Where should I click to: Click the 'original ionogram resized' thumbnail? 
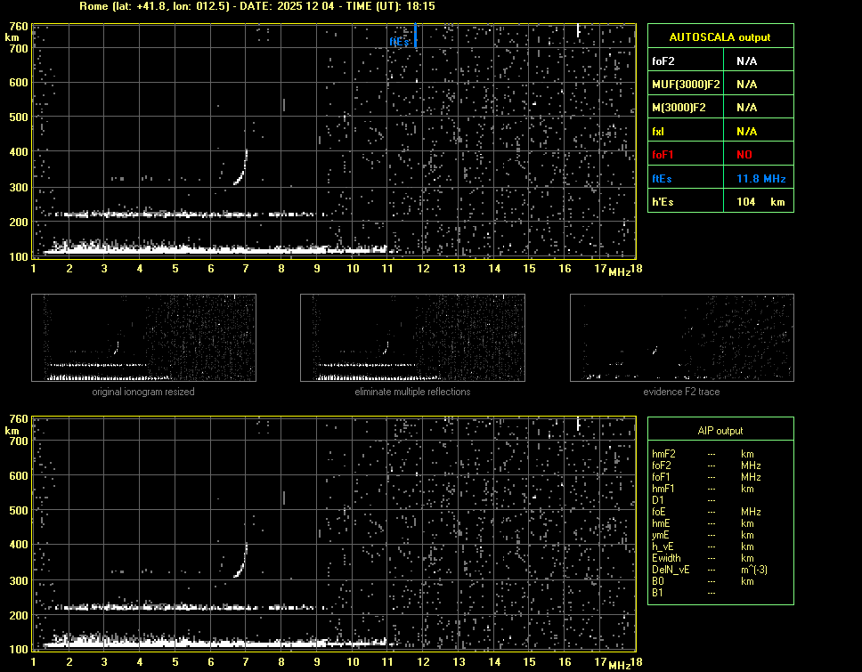coord(143,338)
